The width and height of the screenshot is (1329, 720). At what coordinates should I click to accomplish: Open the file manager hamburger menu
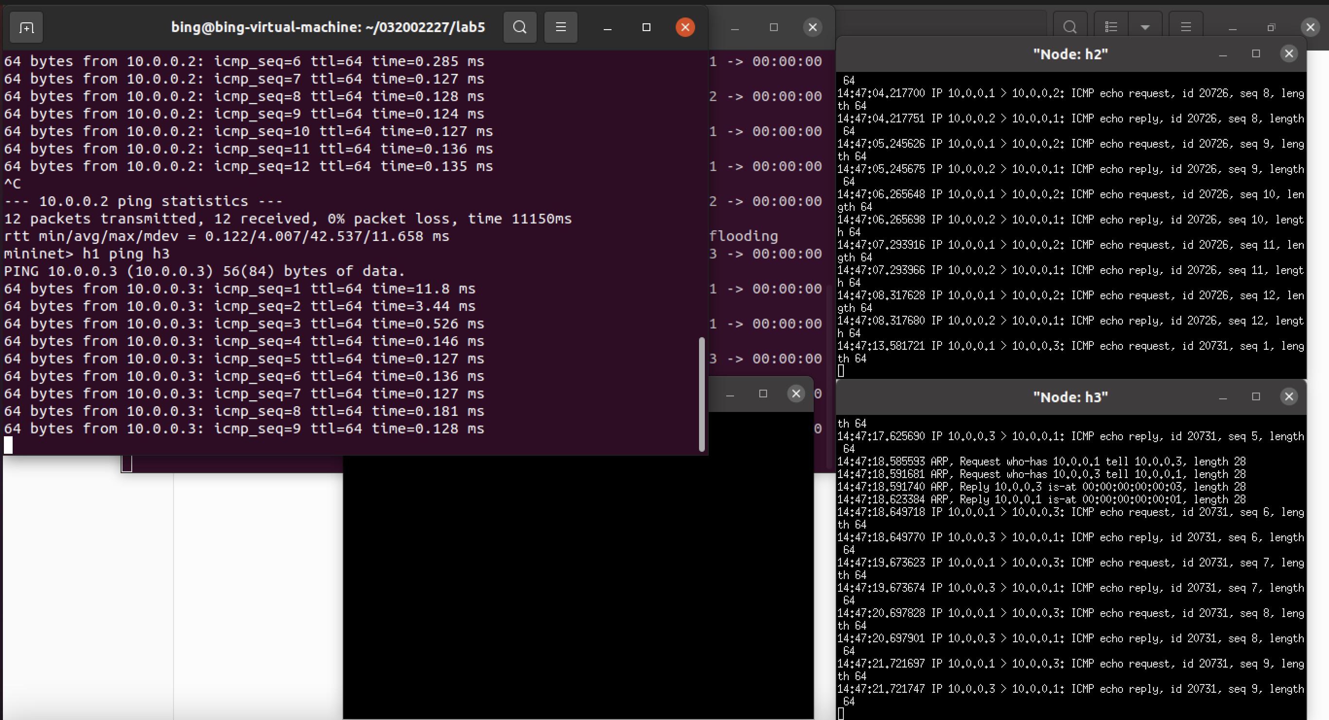pyautogui.click(x=1186, y=27)
